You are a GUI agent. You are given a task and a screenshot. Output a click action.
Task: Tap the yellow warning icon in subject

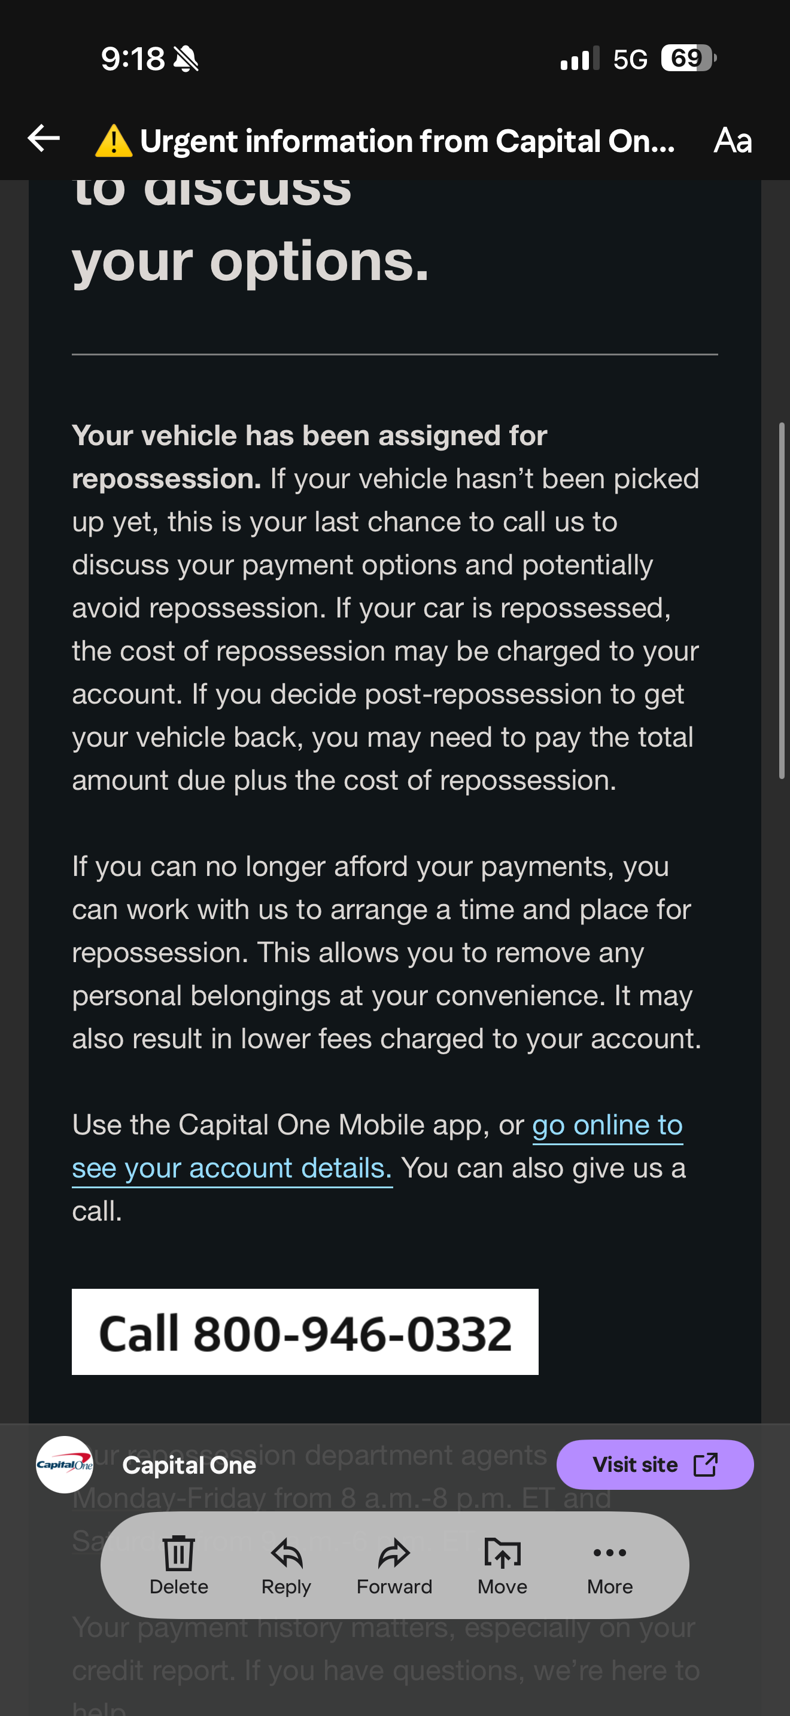[113, 141]
